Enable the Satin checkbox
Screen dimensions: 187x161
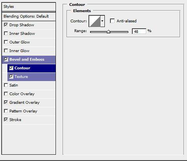(6, 85)
